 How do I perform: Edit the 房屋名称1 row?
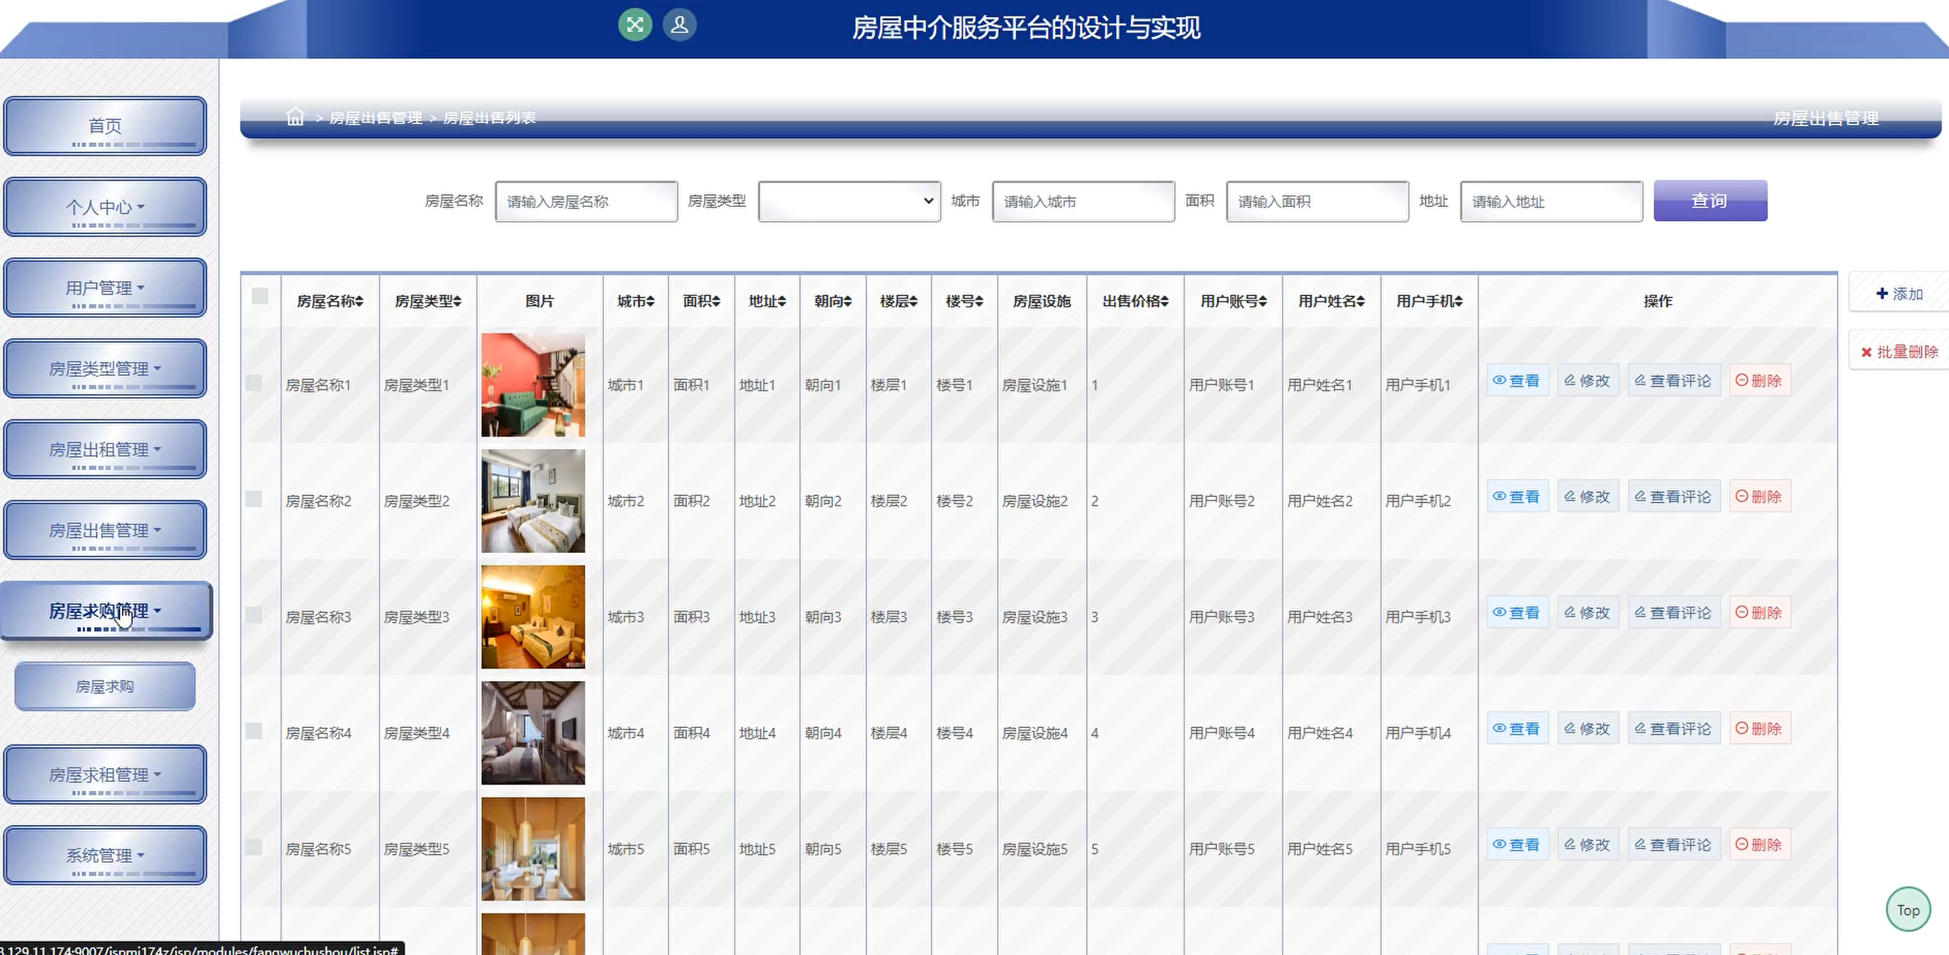pos(1587,381)
